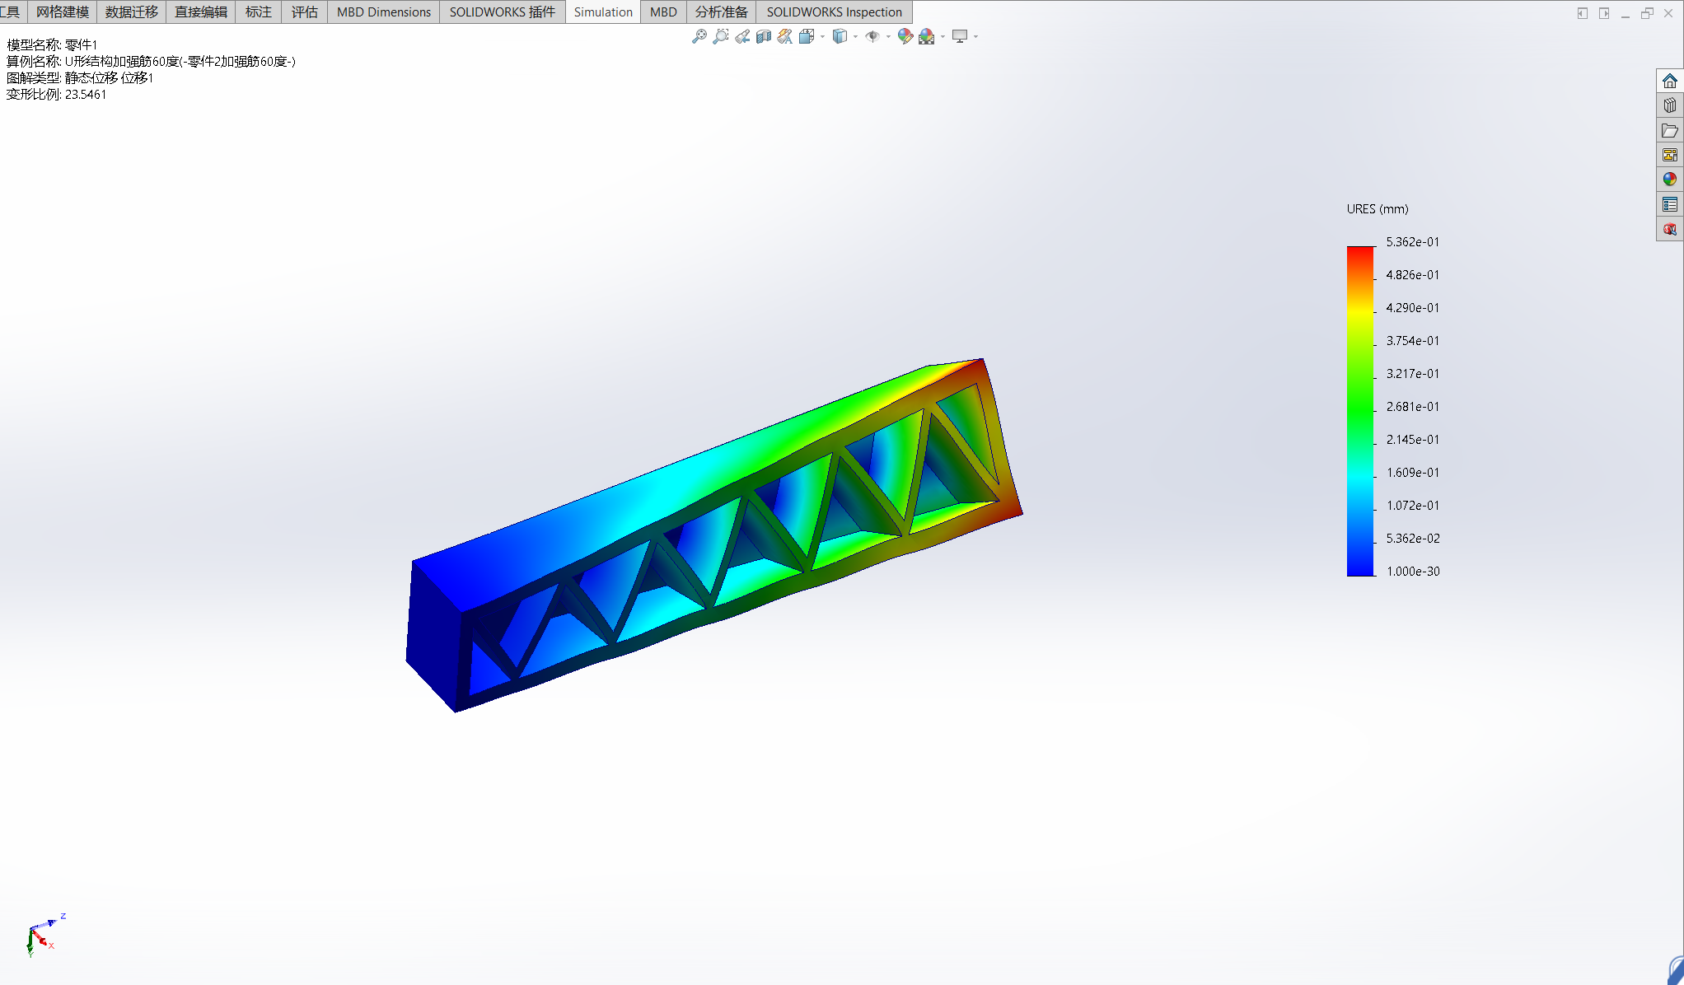
Task: Click the Zoom to Fit icon
Action: point(699,36)
